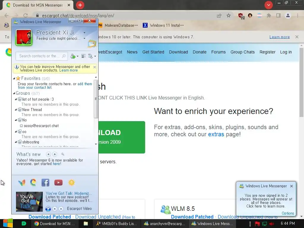Screen dimensions: 304x228
Task: Open the YouTube icon in Messenger
Action: pos(58,183)
